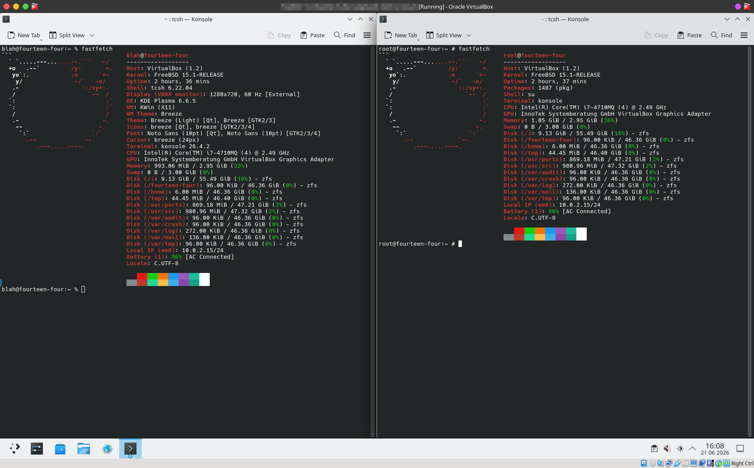Click Find in left Konsole toolbar
Viewport: 754px width, 468px height.
tap(344, 35)
